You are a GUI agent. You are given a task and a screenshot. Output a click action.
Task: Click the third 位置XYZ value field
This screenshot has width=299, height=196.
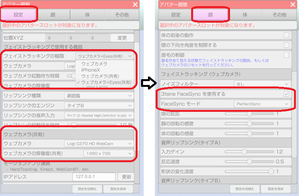point(99,38)
